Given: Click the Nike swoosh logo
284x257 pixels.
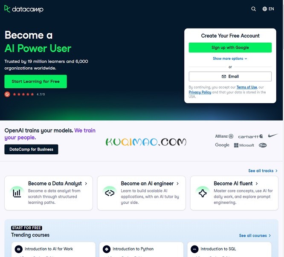Looking at the screenshot, I should point(273,136).
